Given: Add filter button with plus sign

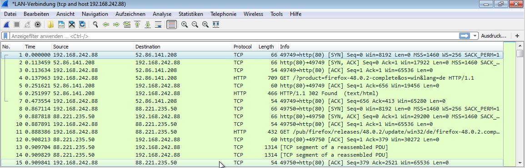Looking at the screenshot, I should [517, 36].
